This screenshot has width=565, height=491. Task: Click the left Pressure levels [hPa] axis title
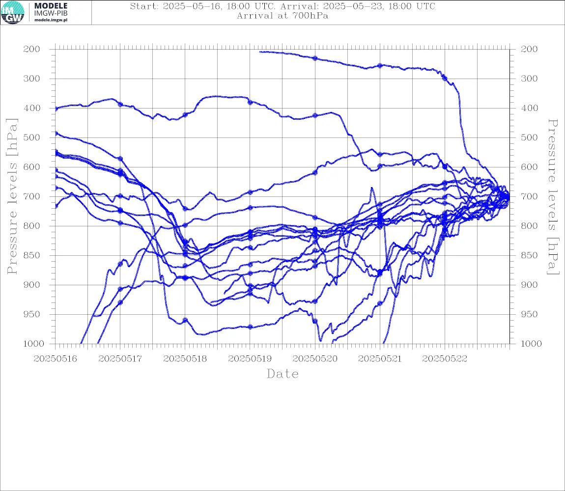[x=12, y=196]
